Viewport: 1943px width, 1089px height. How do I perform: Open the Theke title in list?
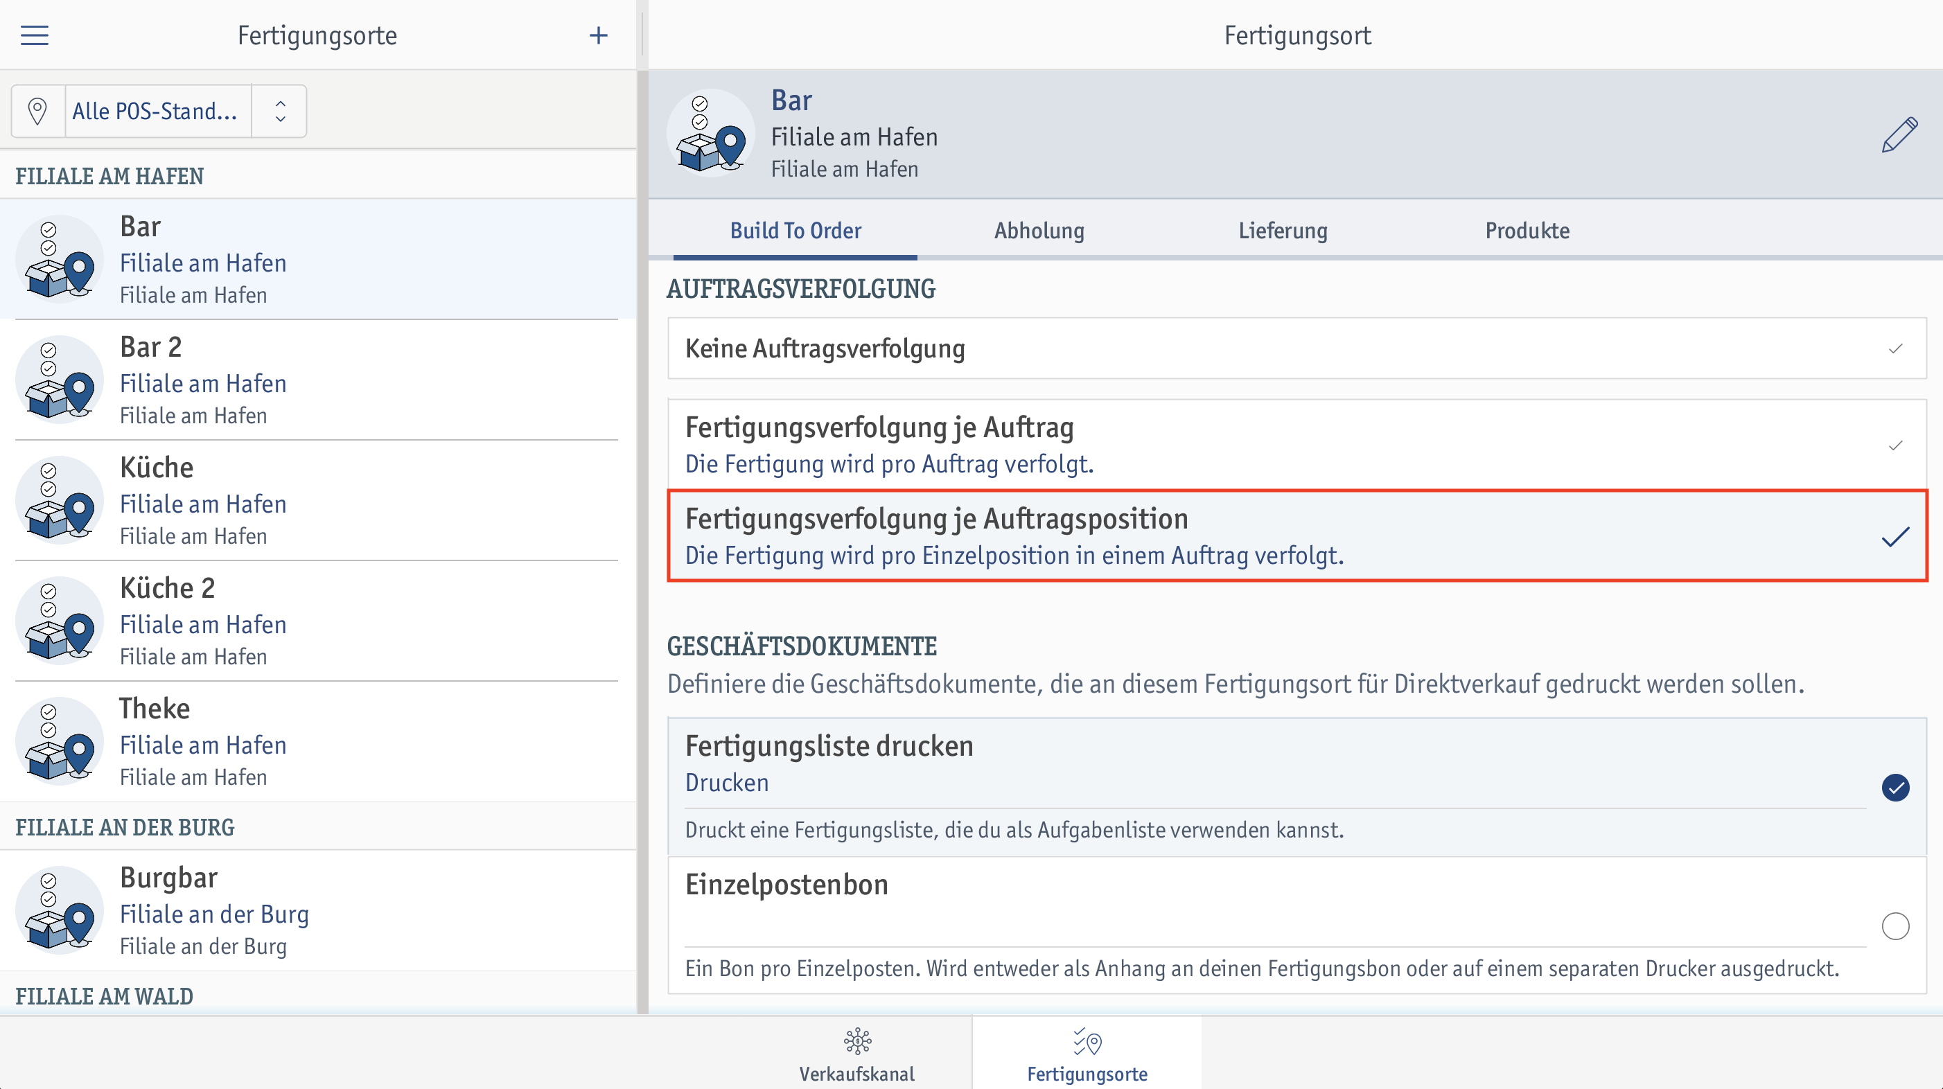(155, 709)
